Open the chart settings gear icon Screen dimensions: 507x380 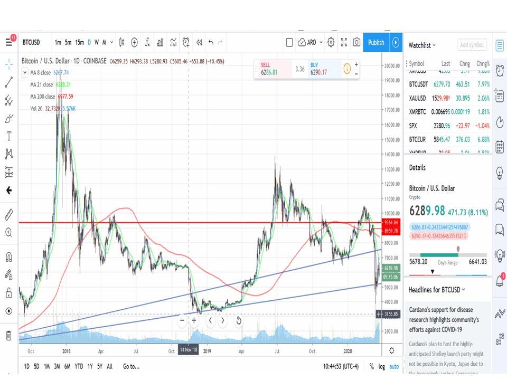(331, 42)
